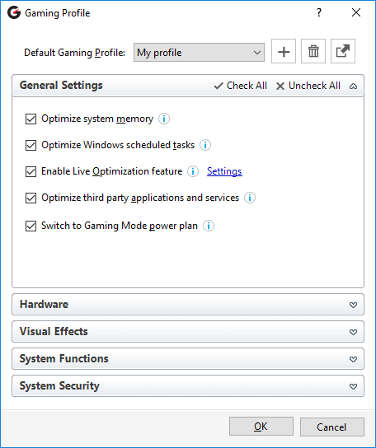Uncheck Optimize system memory
Image resolution: width=376 pixels, height=448 pixels.
31,119
